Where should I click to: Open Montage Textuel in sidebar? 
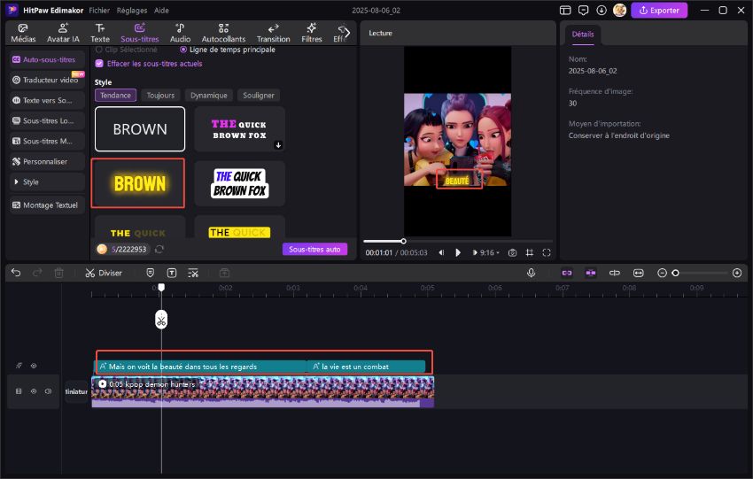point(47,205)
